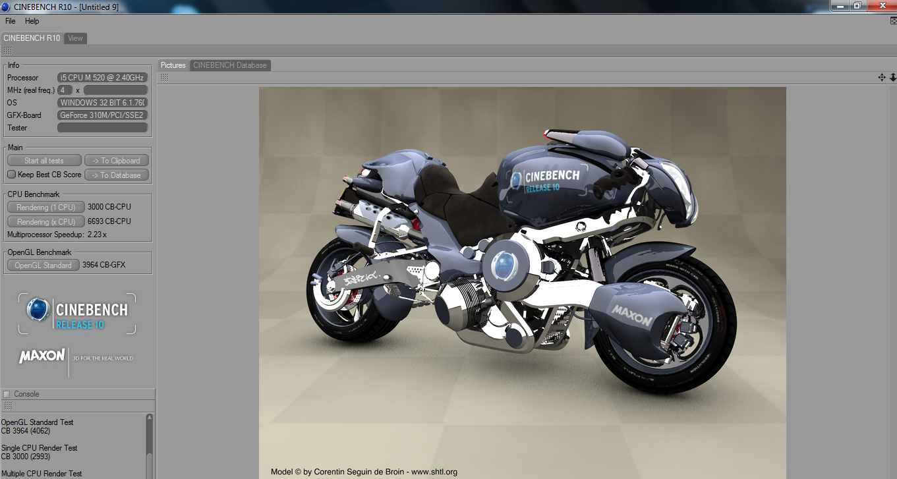Click the rendered motorcycle picture
Viewport: 897px width, 479px height.
(x=522, y=283)
